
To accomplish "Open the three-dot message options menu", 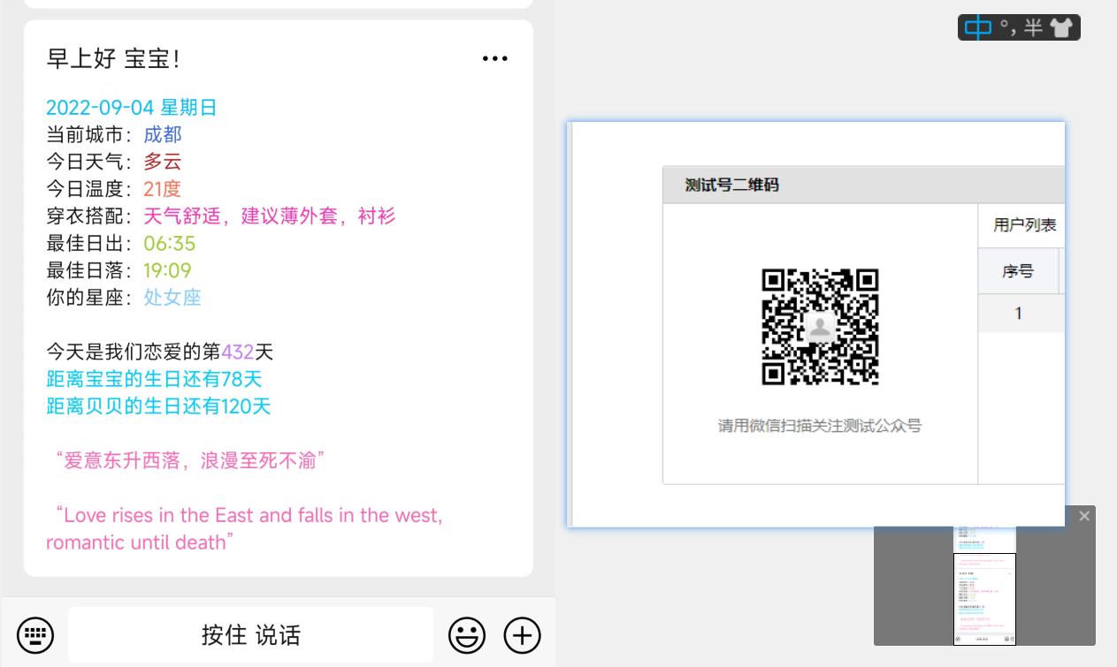I will pyautogui.click(x=495, y=59).
